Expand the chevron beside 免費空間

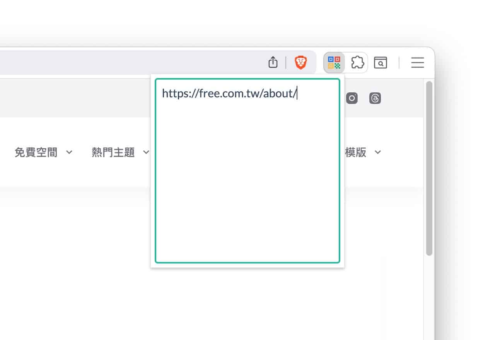tap(69, 152)
